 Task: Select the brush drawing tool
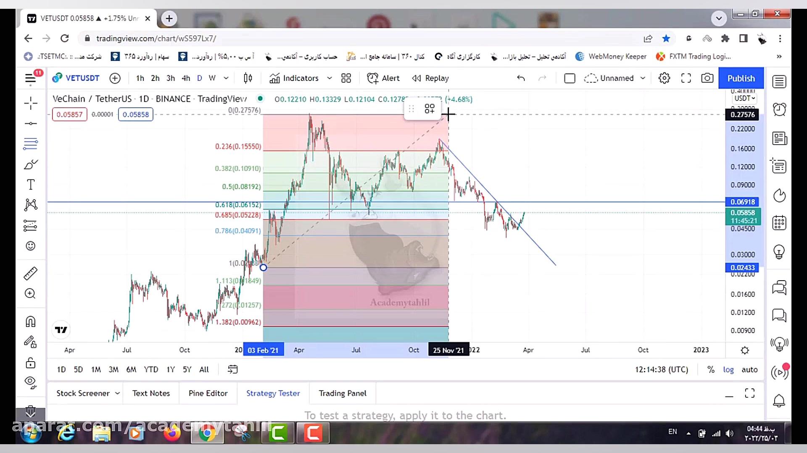[31, 164]
